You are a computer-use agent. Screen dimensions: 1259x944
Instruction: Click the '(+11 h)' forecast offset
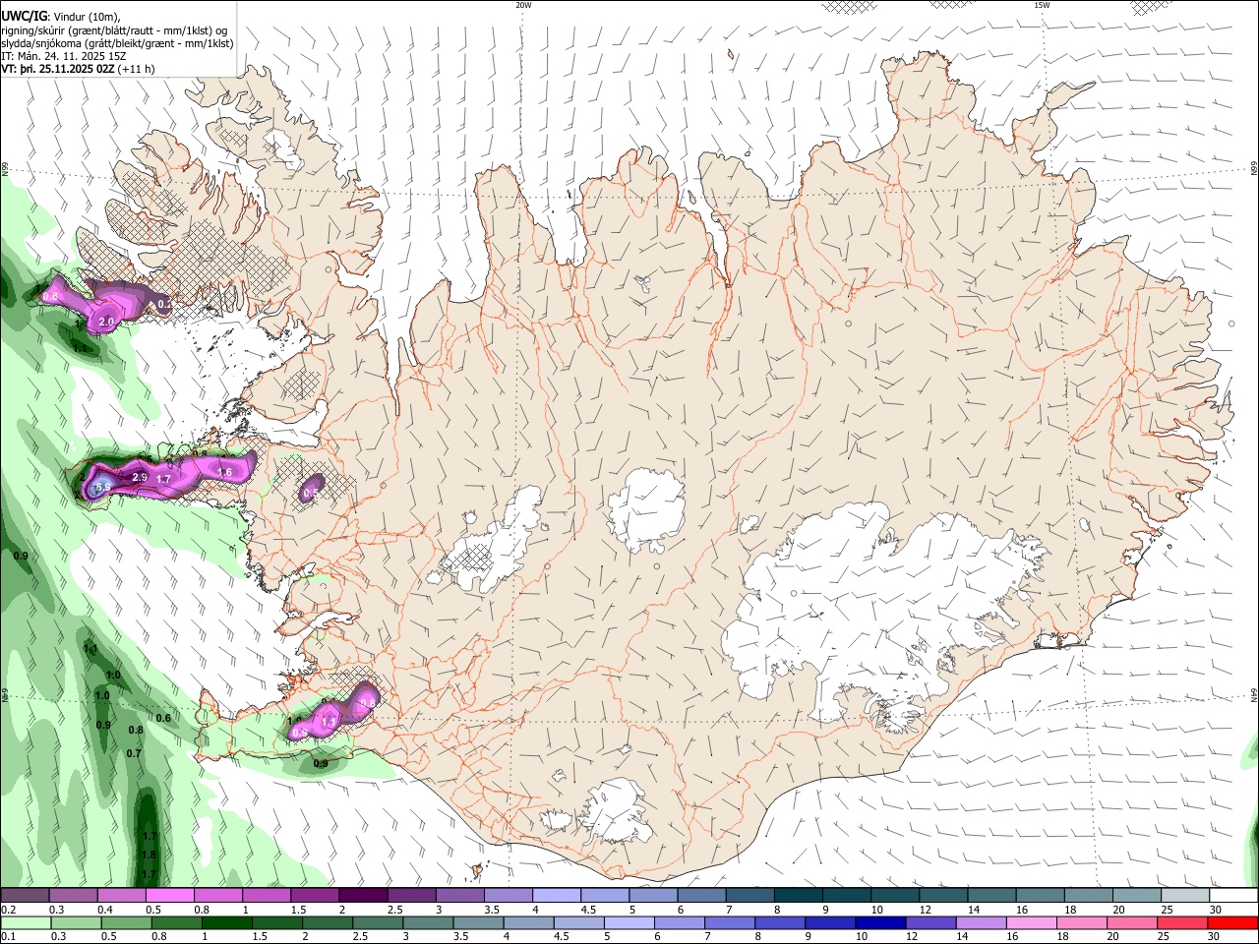[x=136, y=70]
